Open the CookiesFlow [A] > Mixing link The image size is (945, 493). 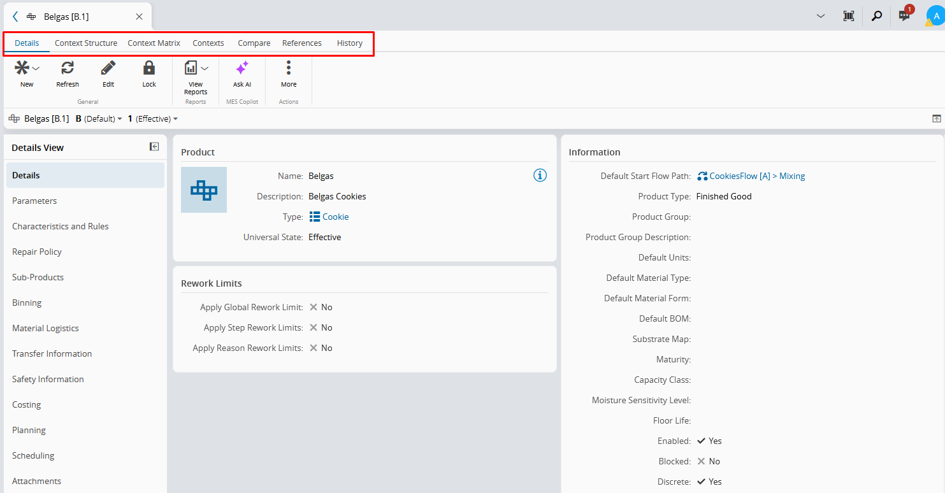point(751,176)
